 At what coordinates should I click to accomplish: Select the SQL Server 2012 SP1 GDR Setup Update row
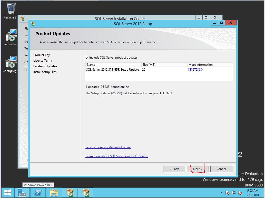(x=159, y=70)
